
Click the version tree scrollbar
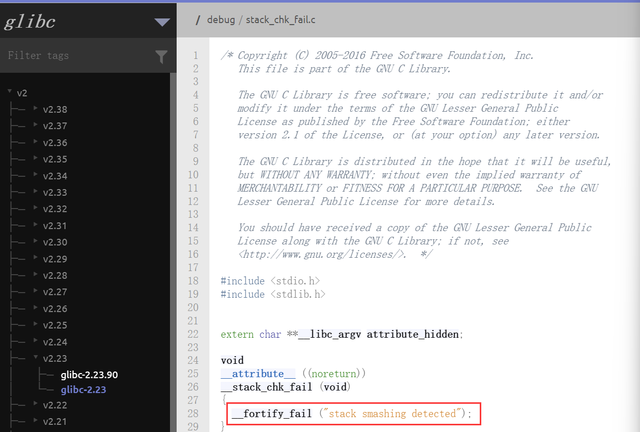174,252
